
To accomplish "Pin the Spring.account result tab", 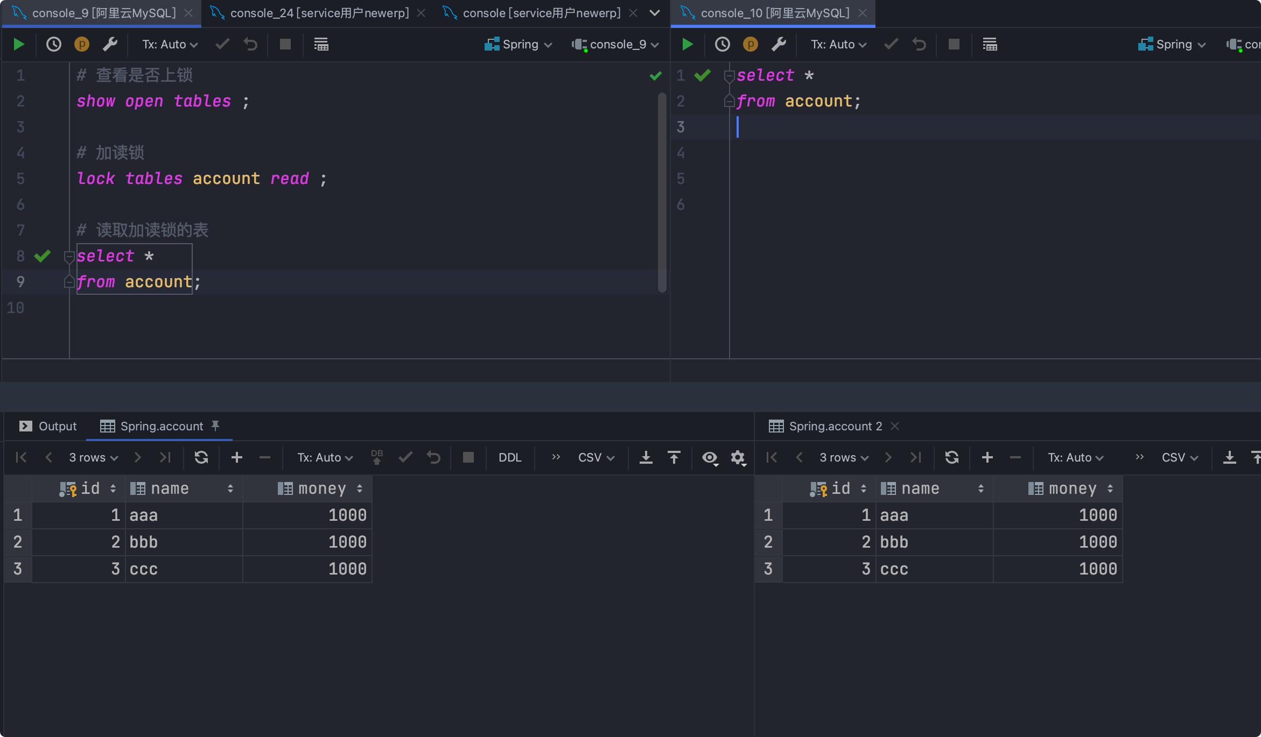I will pyautogui.click(x=215, y=426).
